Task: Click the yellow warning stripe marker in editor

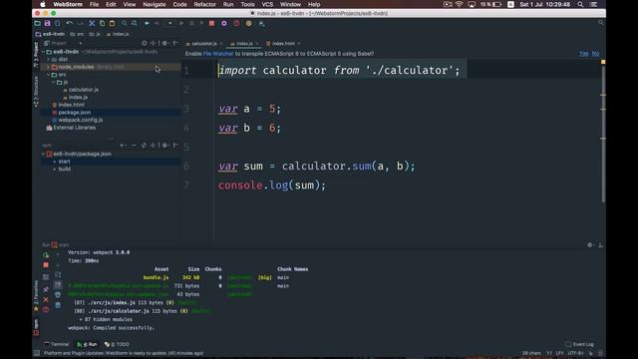Action: [603, 62]
